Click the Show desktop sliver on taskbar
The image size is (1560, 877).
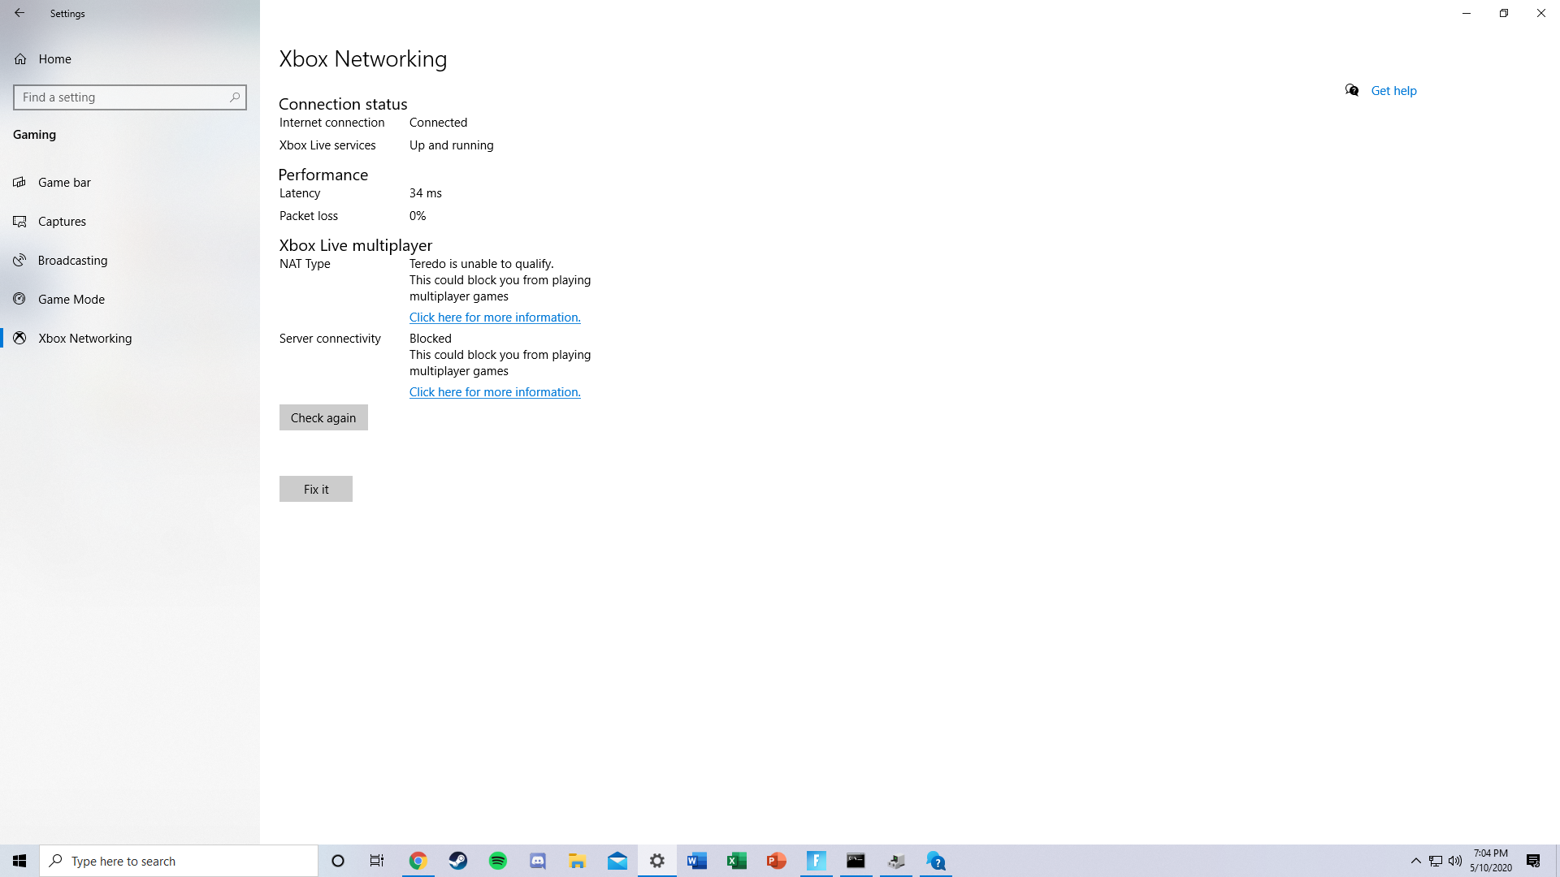pos(1558,861)
